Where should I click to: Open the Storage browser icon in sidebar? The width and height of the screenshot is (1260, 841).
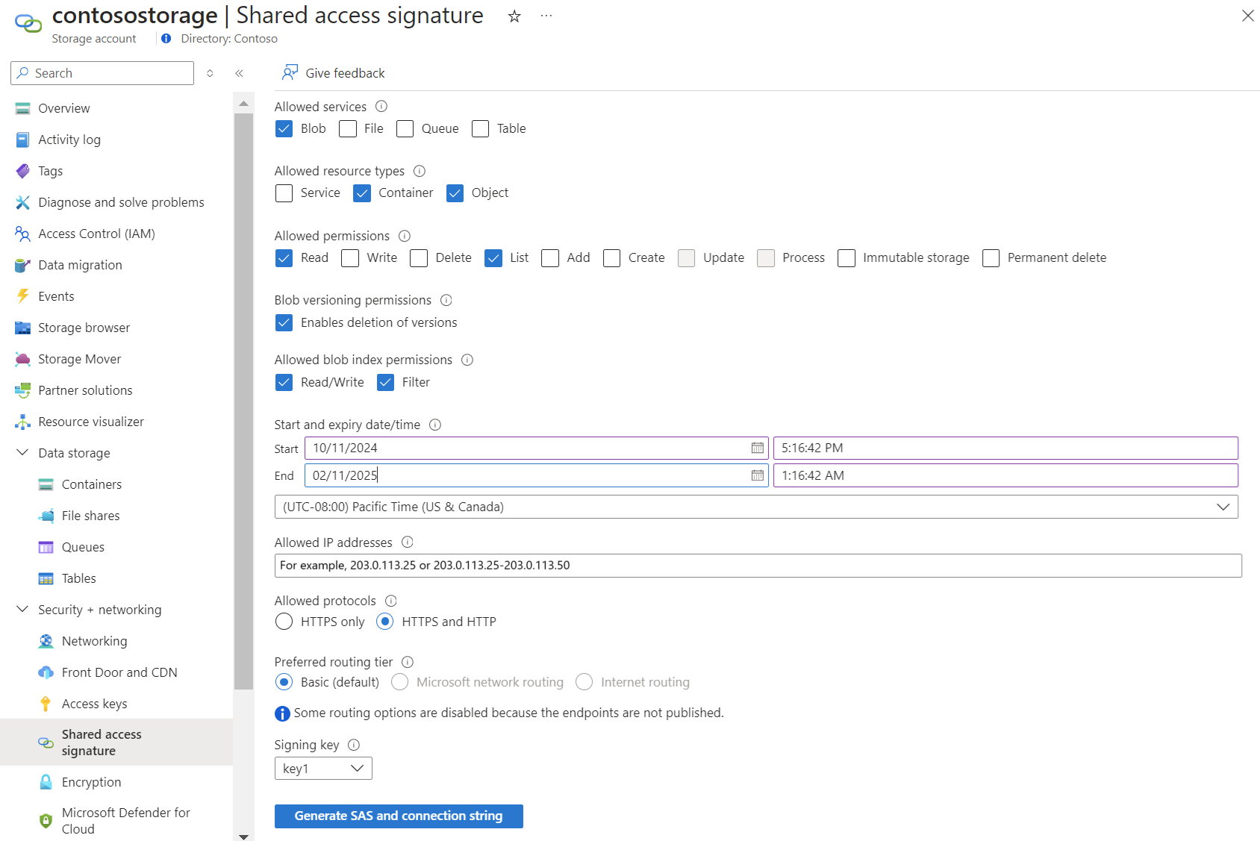[x=22, y=328]
